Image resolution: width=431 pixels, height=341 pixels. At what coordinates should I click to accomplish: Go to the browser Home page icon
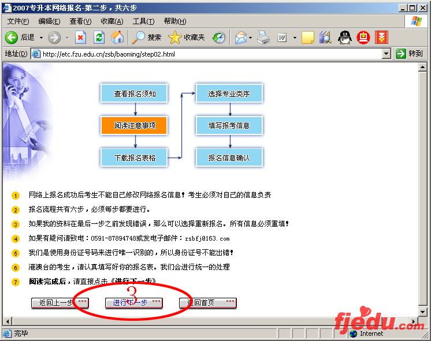117,38
